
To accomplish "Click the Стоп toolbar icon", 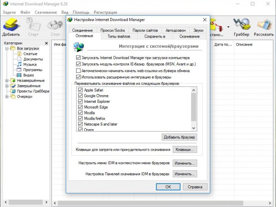I will click(55, 24).
